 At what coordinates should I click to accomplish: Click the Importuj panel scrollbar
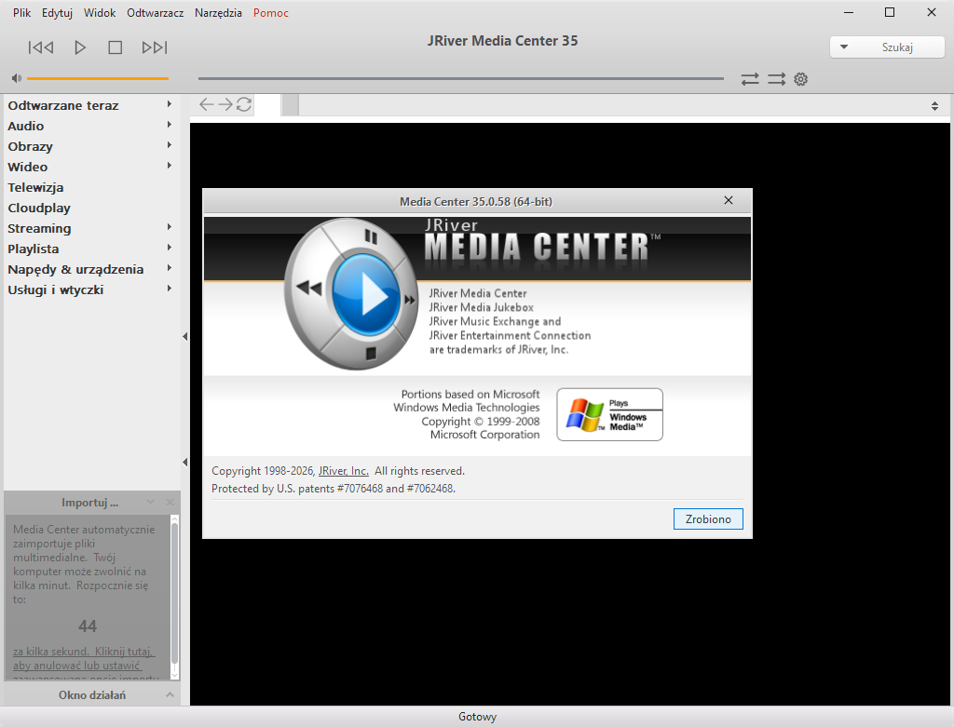(175, 597)
